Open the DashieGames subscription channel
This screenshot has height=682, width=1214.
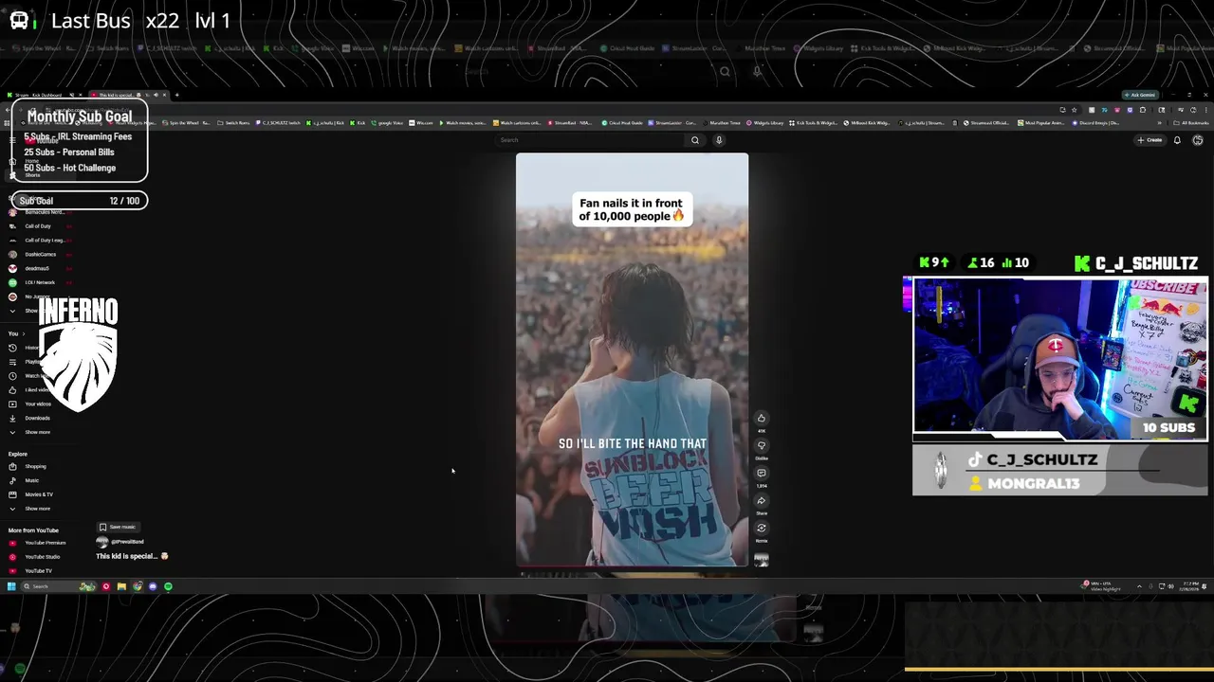coord(40,255)
